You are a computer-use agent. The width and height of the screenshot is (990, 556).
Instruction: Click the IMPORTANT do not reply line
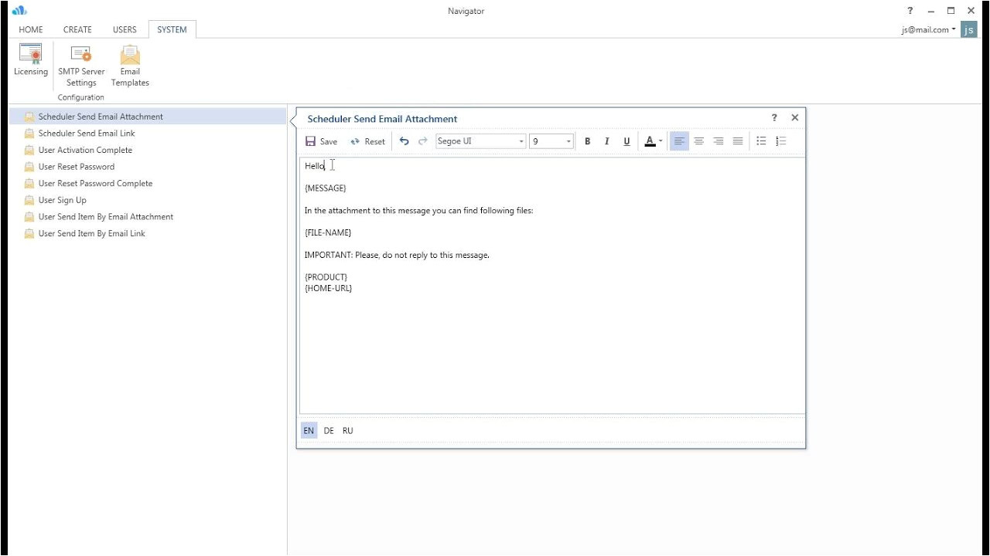point(397,255)
